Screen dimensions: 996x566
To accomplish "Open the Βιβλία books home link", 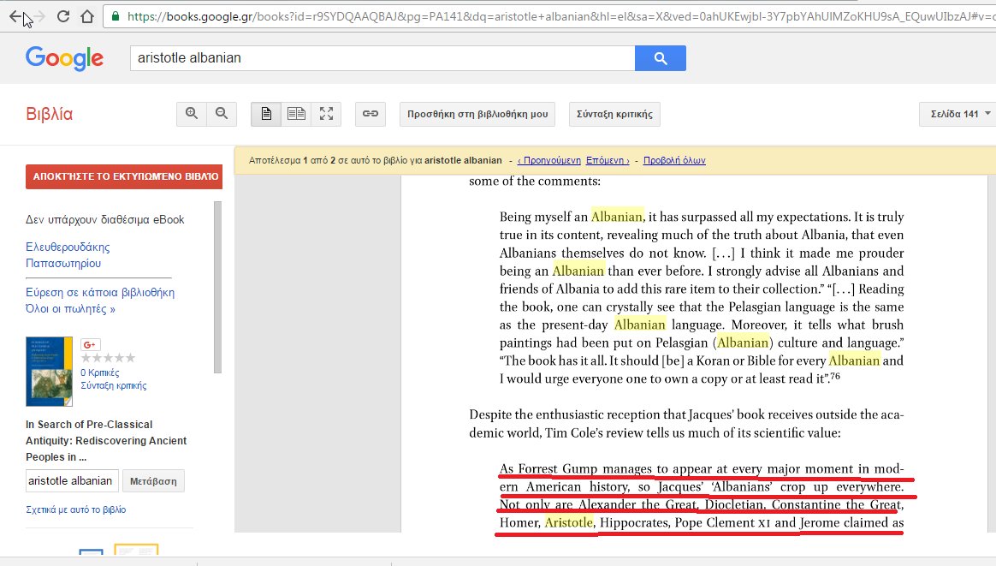I will coord(50,115).
